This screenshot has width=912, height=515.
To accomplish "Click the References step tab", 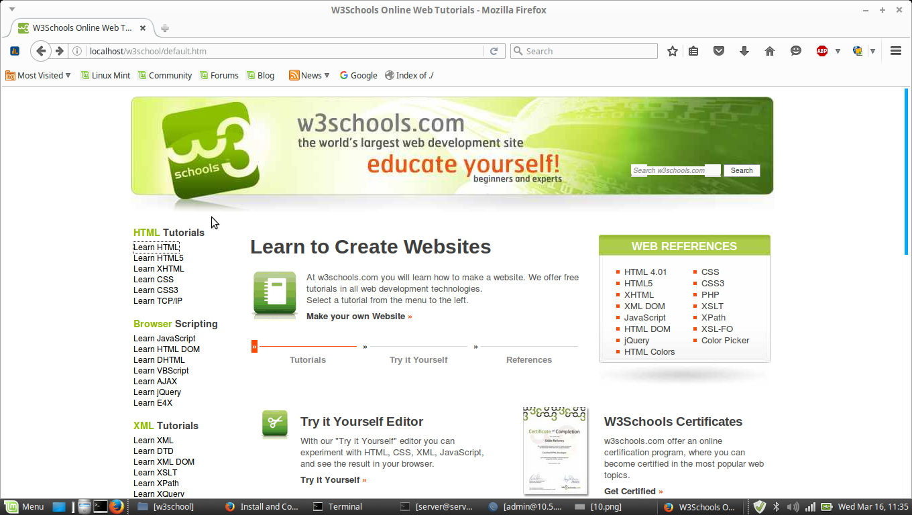I will (x=529, y=359).
